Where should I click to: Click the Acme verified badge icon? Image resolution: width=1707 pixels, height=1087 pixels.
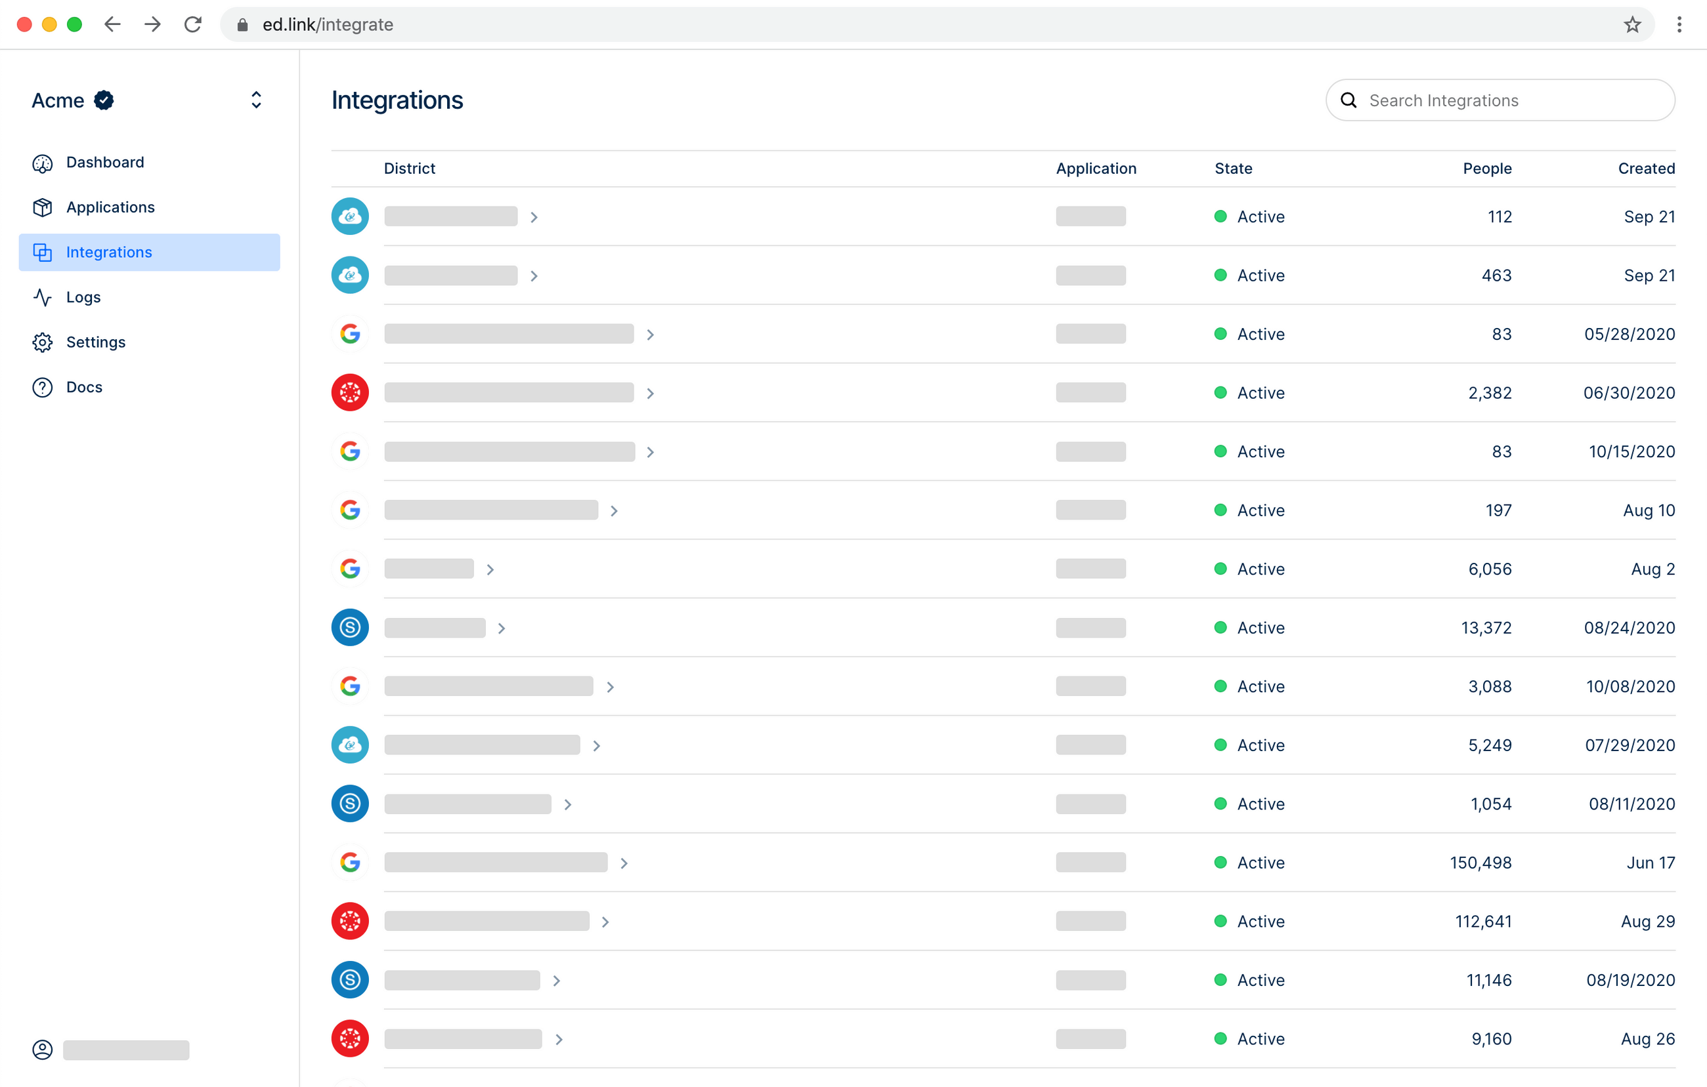(x=104, y=100)
